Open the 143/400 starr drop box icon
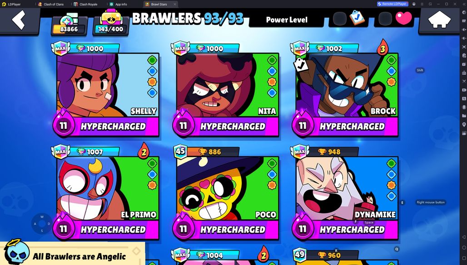The width and height of the screenshot is (467, 265). click(111, 21)
